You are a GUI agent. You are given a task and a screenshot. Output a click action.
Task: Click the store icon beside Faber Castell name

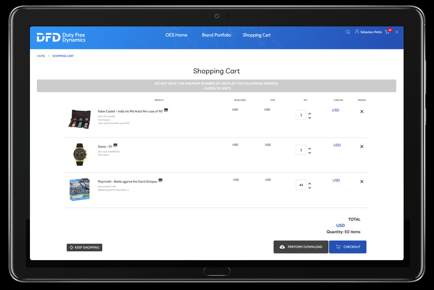(x=166, y=110)
